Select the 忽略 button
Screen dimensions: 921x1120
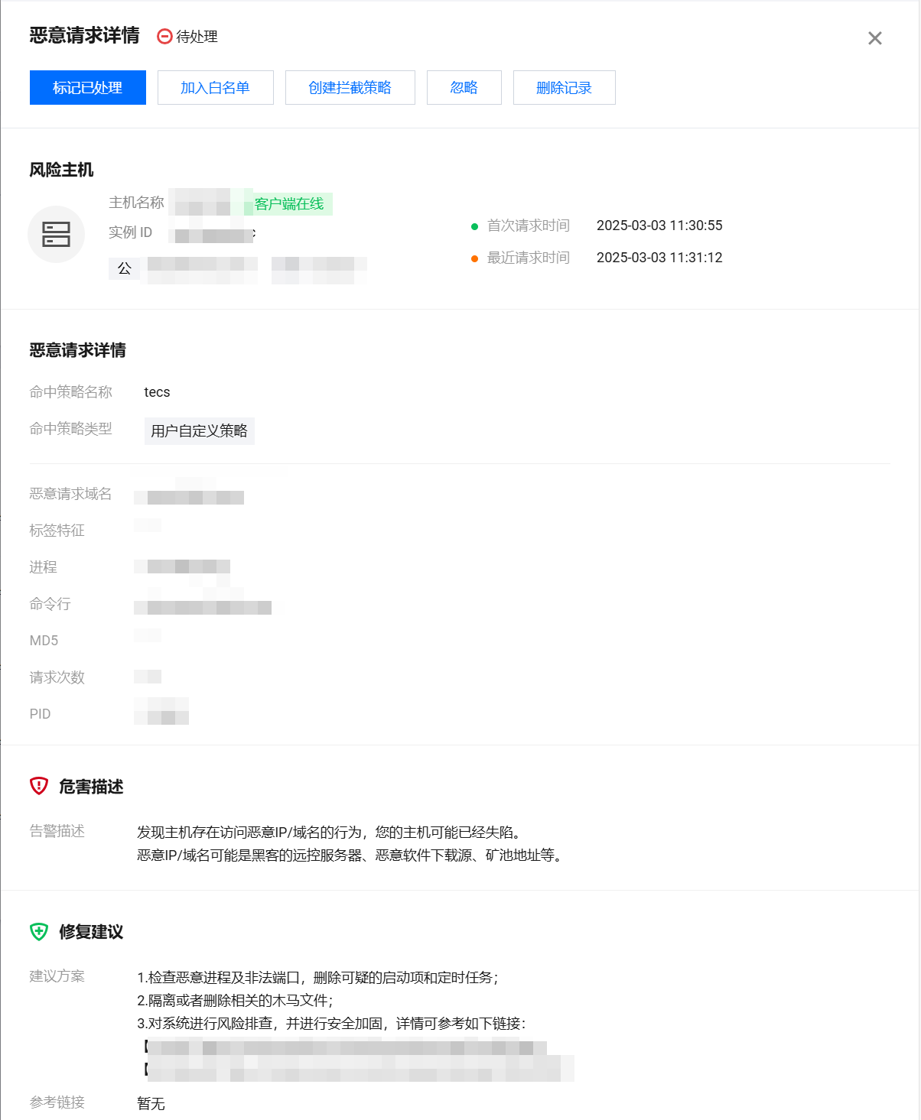464,88
